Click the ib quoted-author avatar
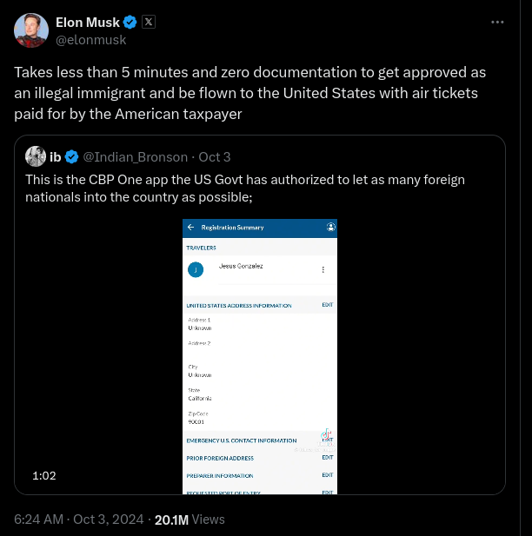 coord(36,156)
